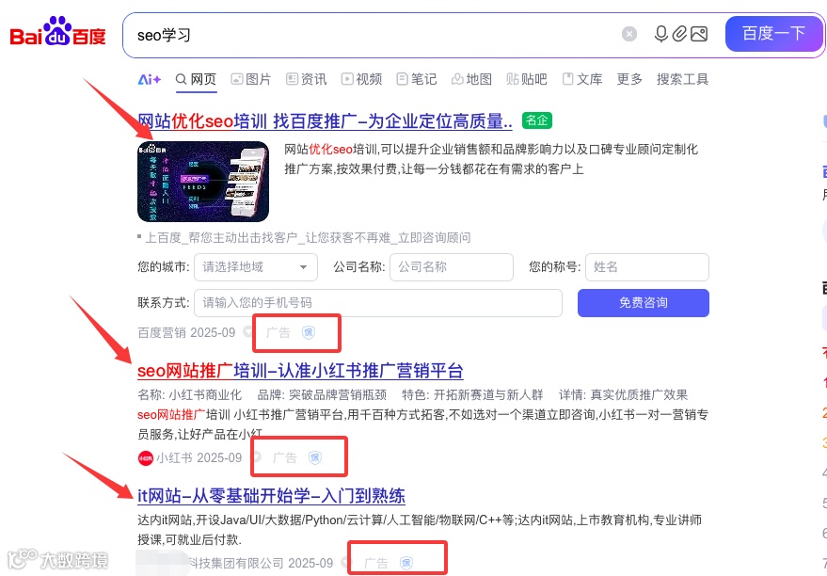Open the 贴吧 tab
The width and height of the screenshot is (827, 576).
point(526,80)
